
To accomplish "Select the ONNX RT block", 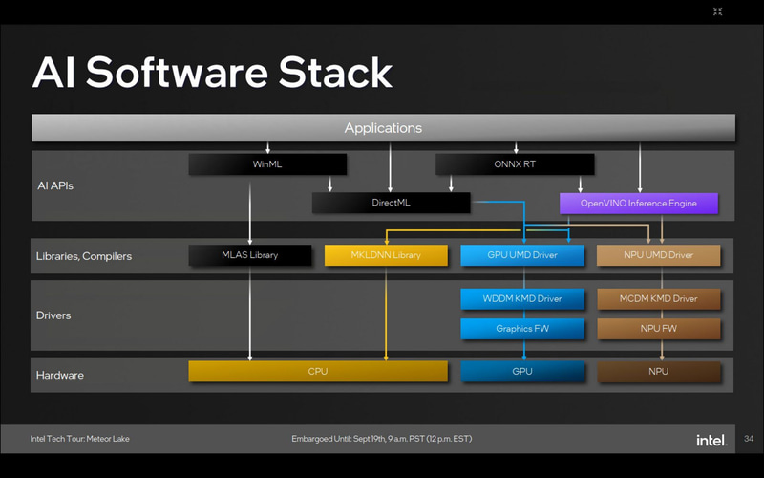I will (515, 164).
